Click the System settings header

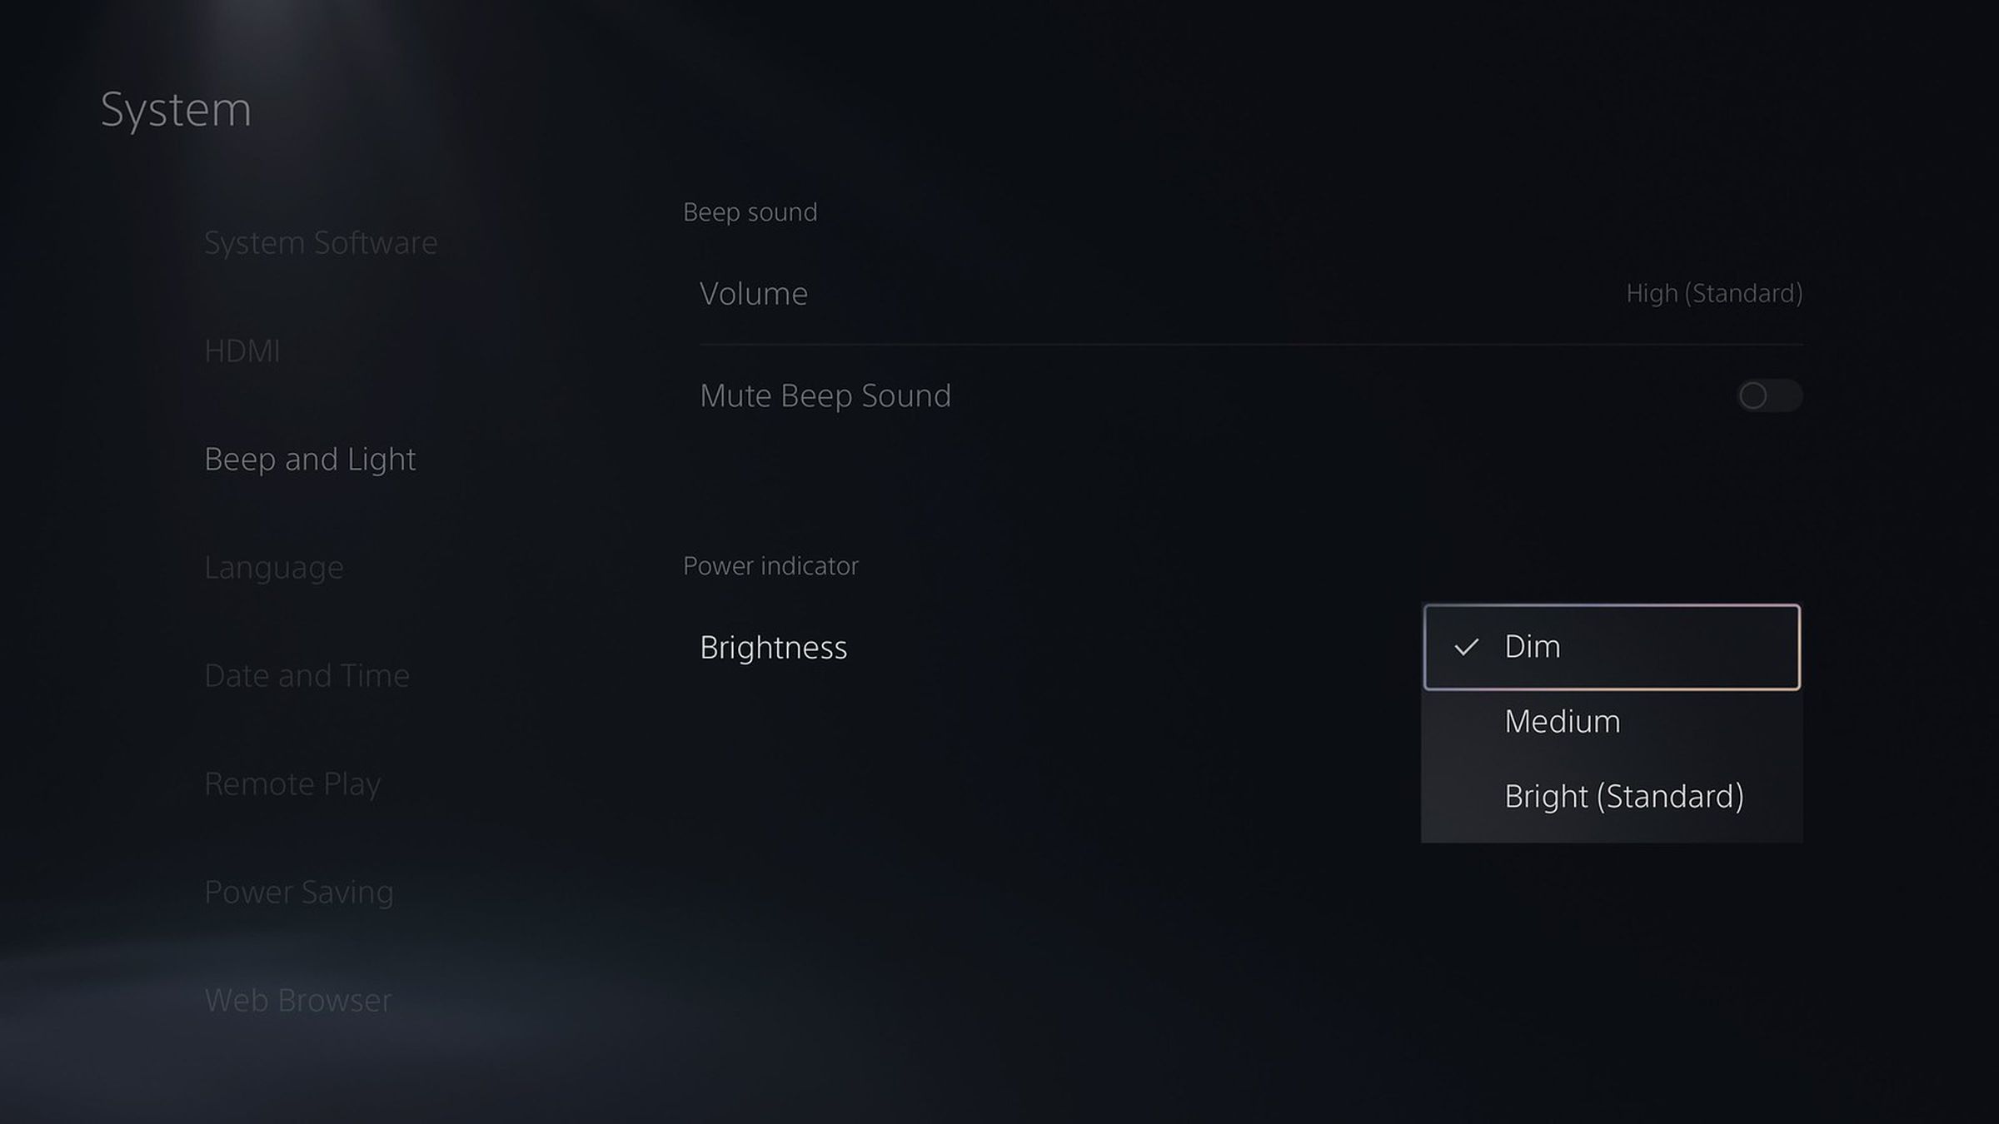pyautogui.click(x=176, y=108)
